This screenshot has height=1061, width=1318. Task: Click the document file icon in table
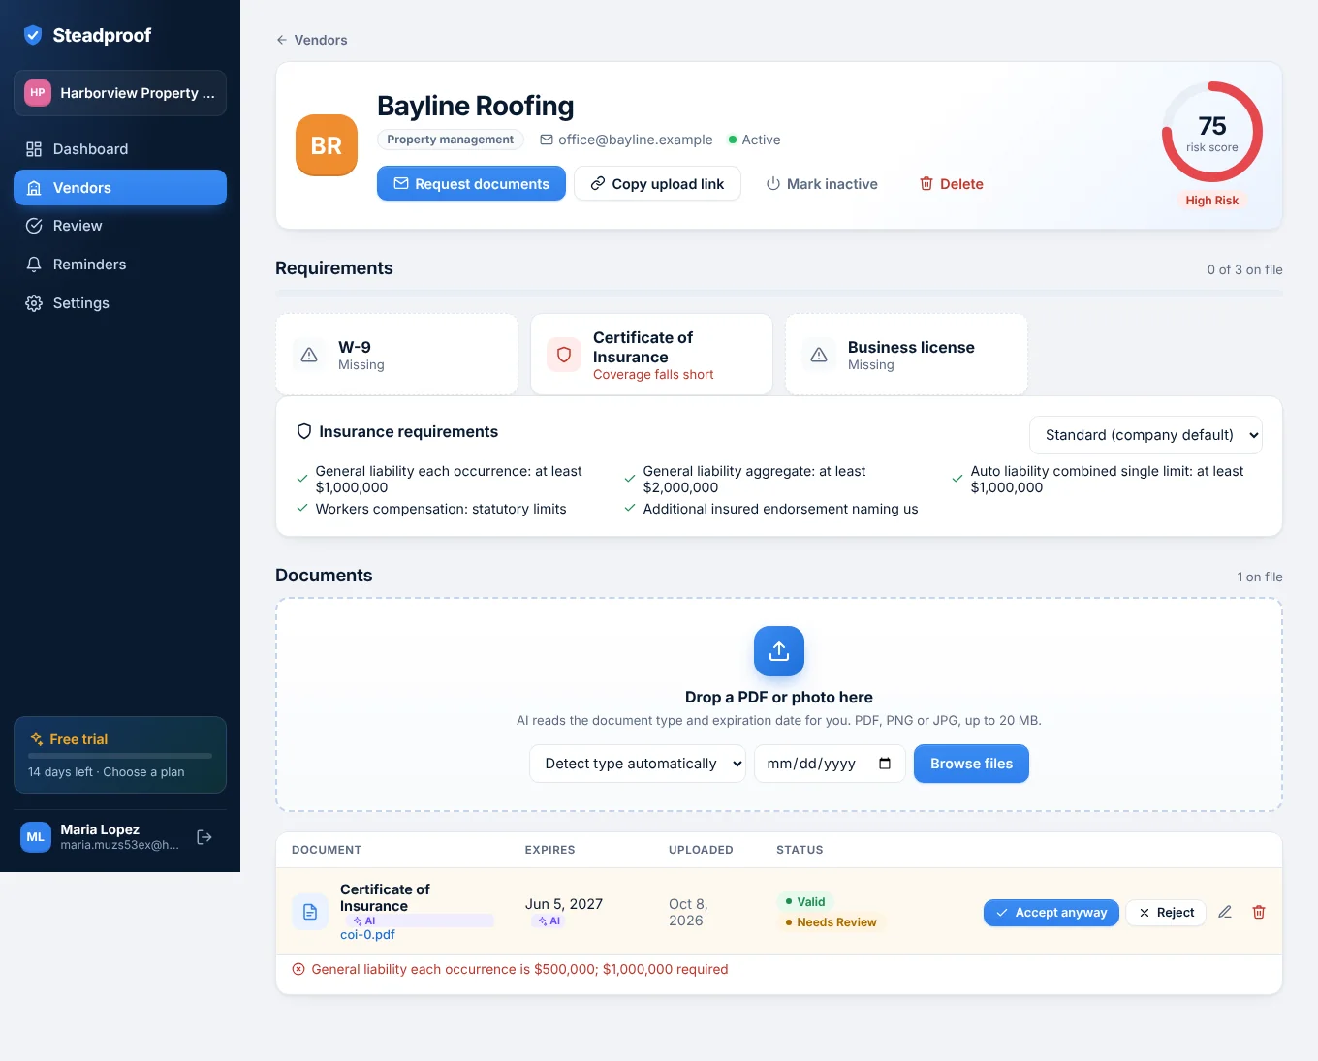pos(310,912)
